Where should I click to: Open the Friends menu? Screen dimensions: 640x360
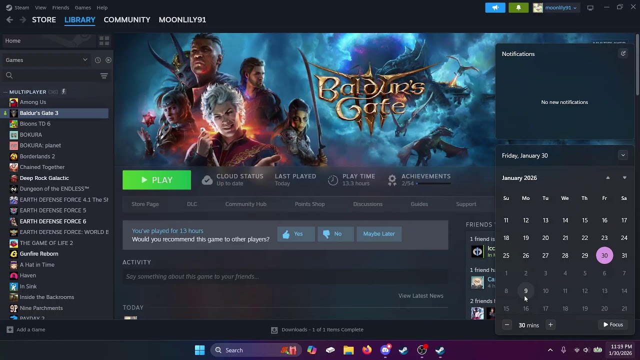pos(60,7)
